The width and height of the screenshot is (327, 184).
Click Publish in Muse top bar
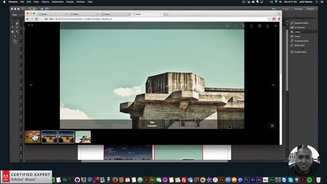310,9
